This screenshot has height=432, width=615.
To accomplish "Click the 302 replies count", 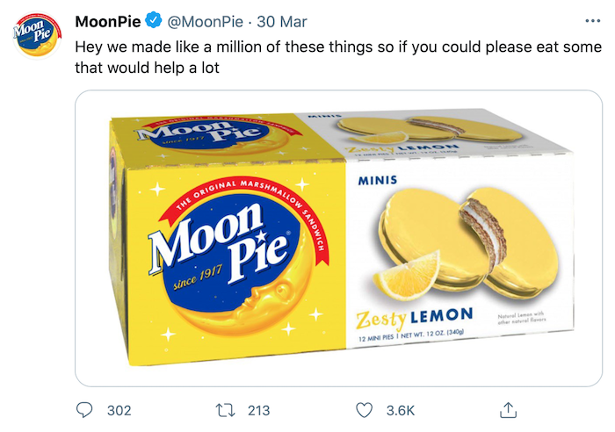I will tap(119, 410).
